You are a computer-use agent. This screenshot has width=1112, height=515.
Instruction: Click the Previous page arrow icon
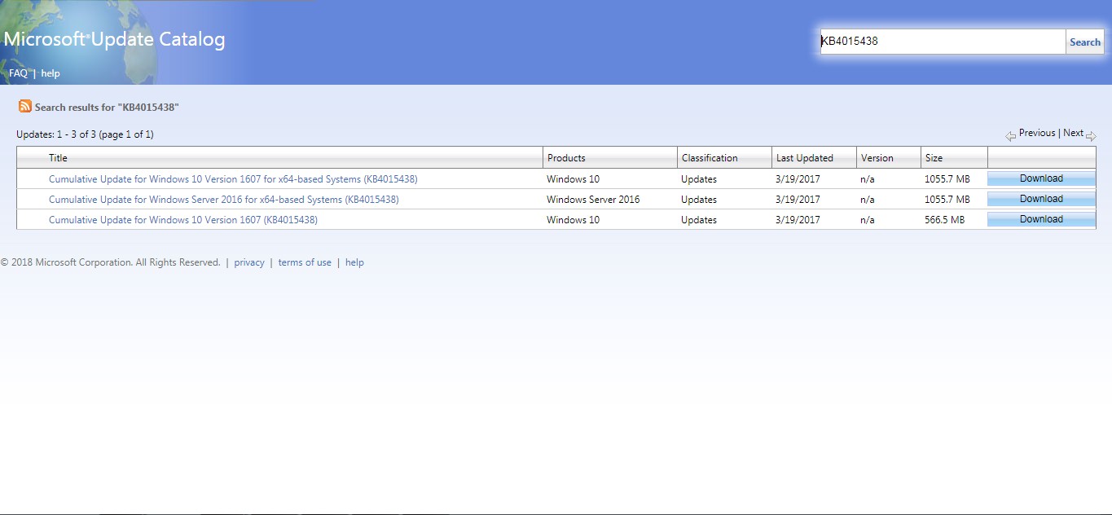[x=1010, y=136]
